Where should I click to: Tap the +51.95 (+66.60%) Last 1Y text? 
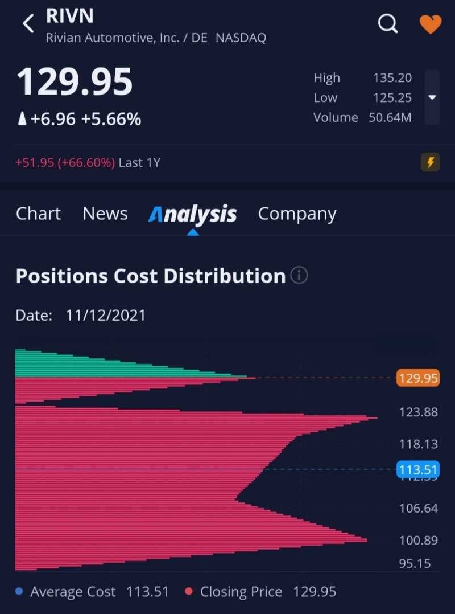coord(88,162)
